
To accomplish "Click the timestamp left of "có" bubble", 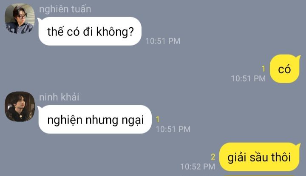I will pos(248,79).
